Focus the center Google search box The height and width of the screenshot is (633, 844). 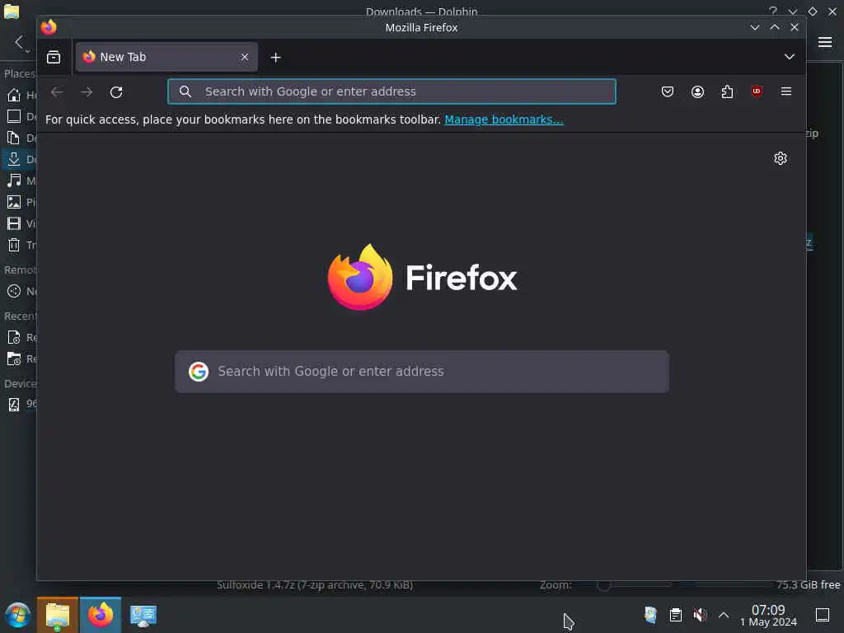pyautogui.click(x=421, y=372)
